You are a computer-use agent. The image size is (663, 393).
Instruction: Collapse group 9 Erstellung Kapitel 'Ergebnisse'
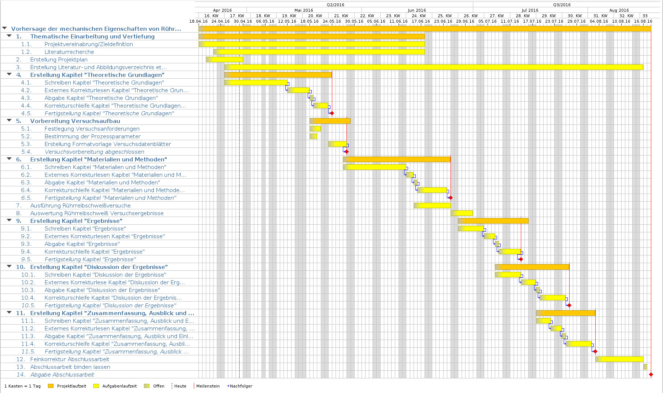[x=9, y=220]
